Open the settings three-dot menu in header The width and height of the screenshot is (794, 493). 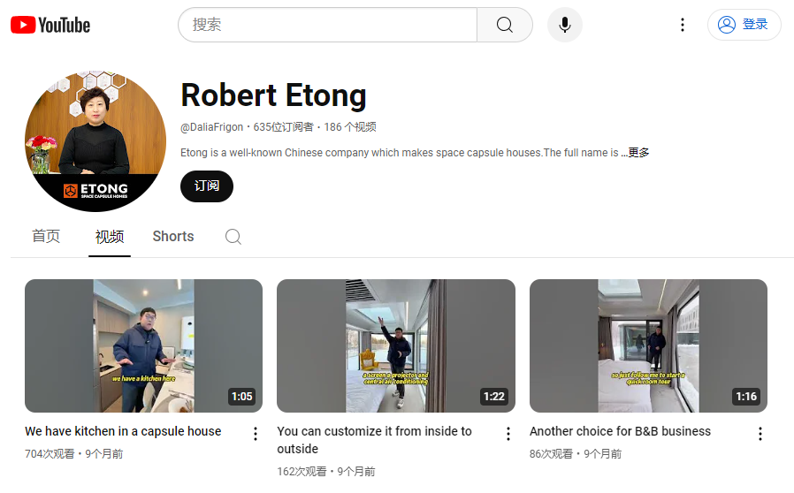pyautogui.click(x=682, y=25)
